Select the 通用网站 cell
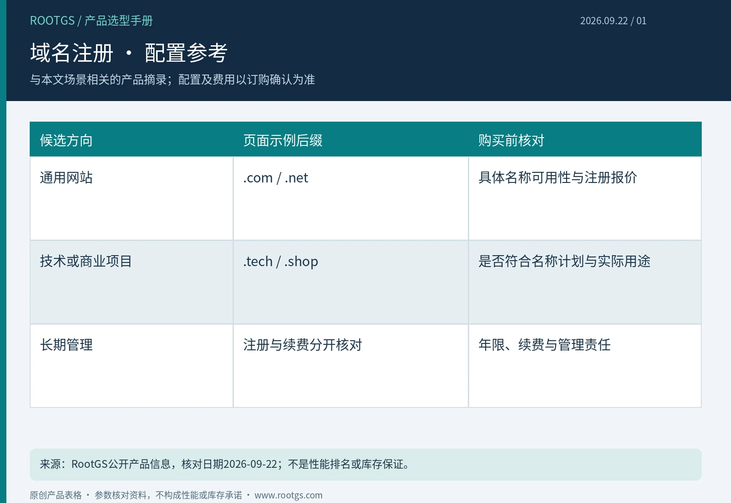Viewport: 731px width, 503px height. pyautogui.click(x=132, y=198)
